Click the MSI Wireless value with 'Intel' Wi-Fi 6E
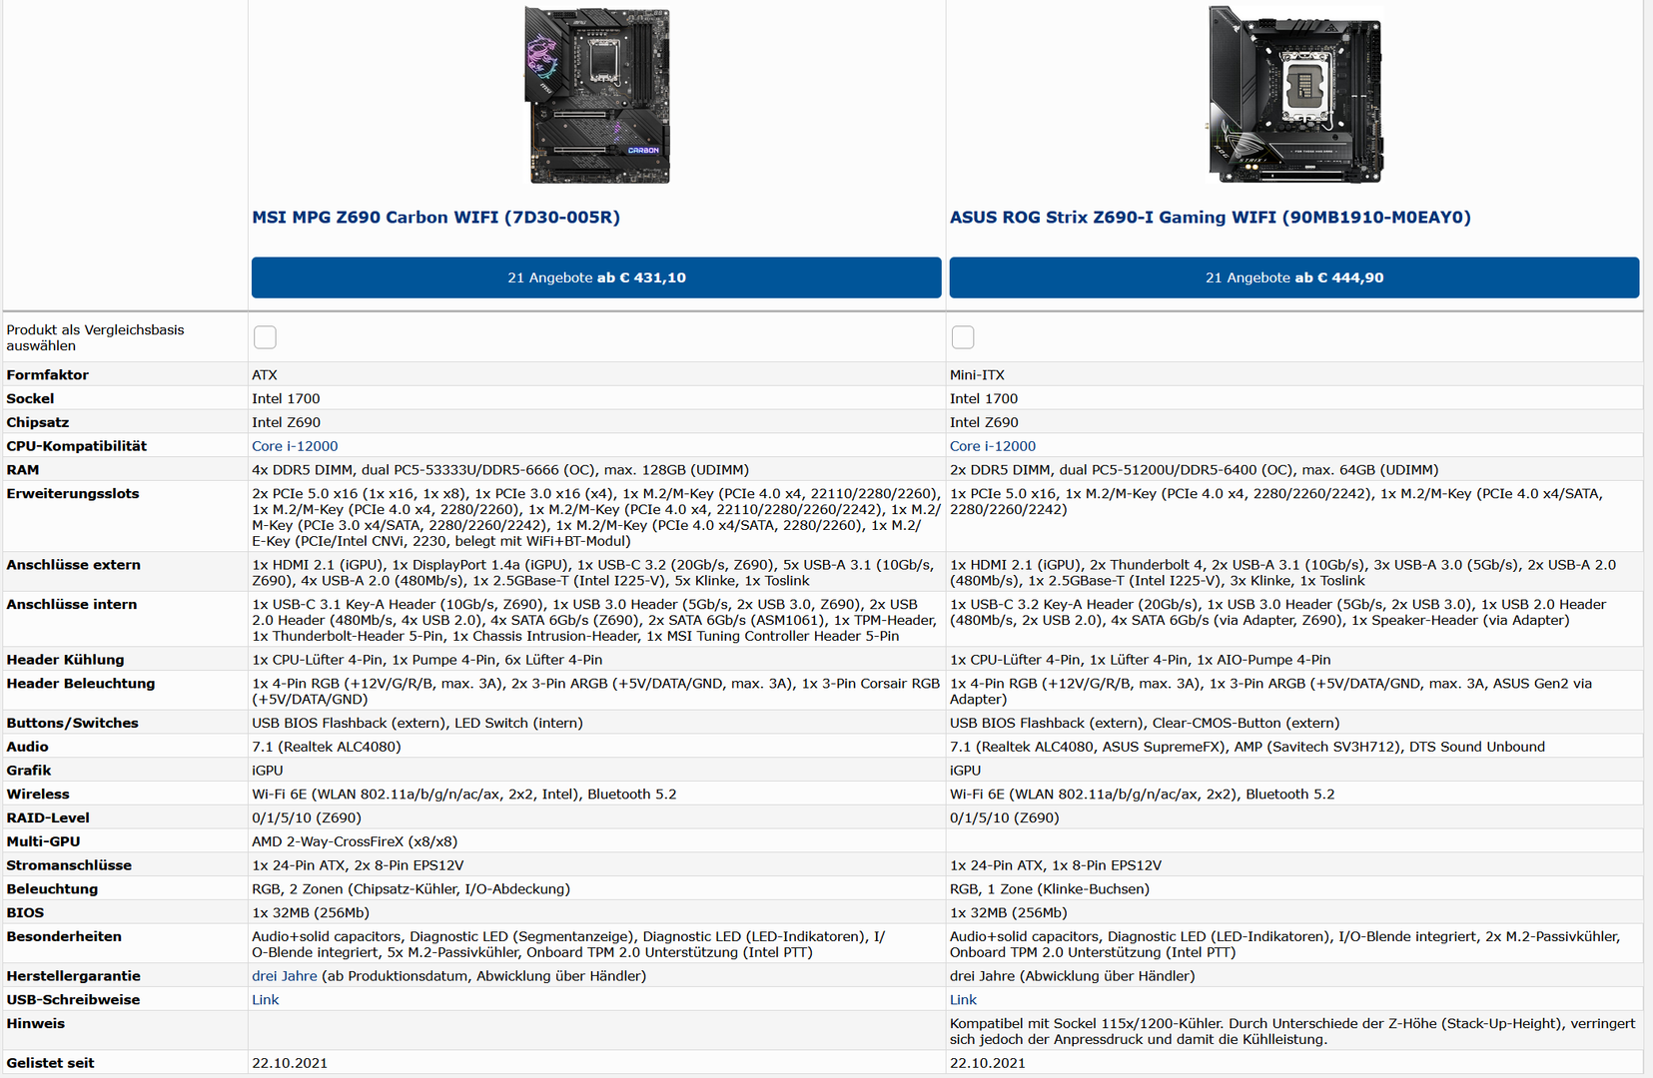The image size is (1653, 1078). click(x=464, y=795)
